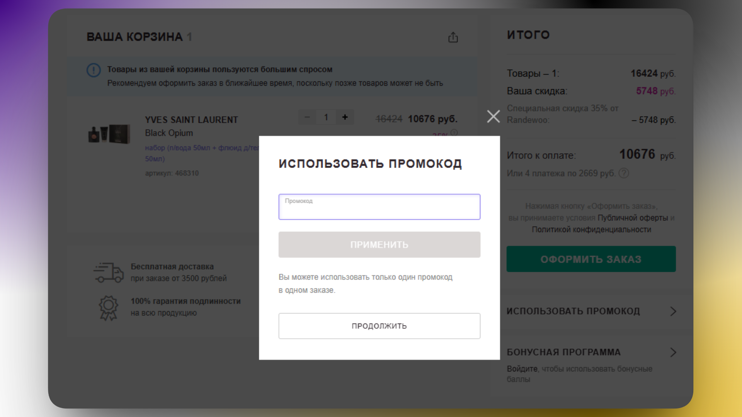The image size is (742, 417).
Task: Open the Политикой конфиденциальности link
Action: pyautogui.click(x=591, y=230)
